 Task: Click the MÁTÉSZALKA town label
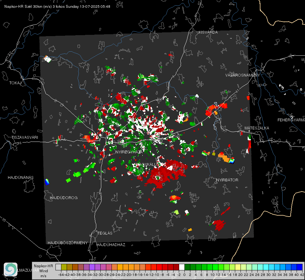point(257,128)
